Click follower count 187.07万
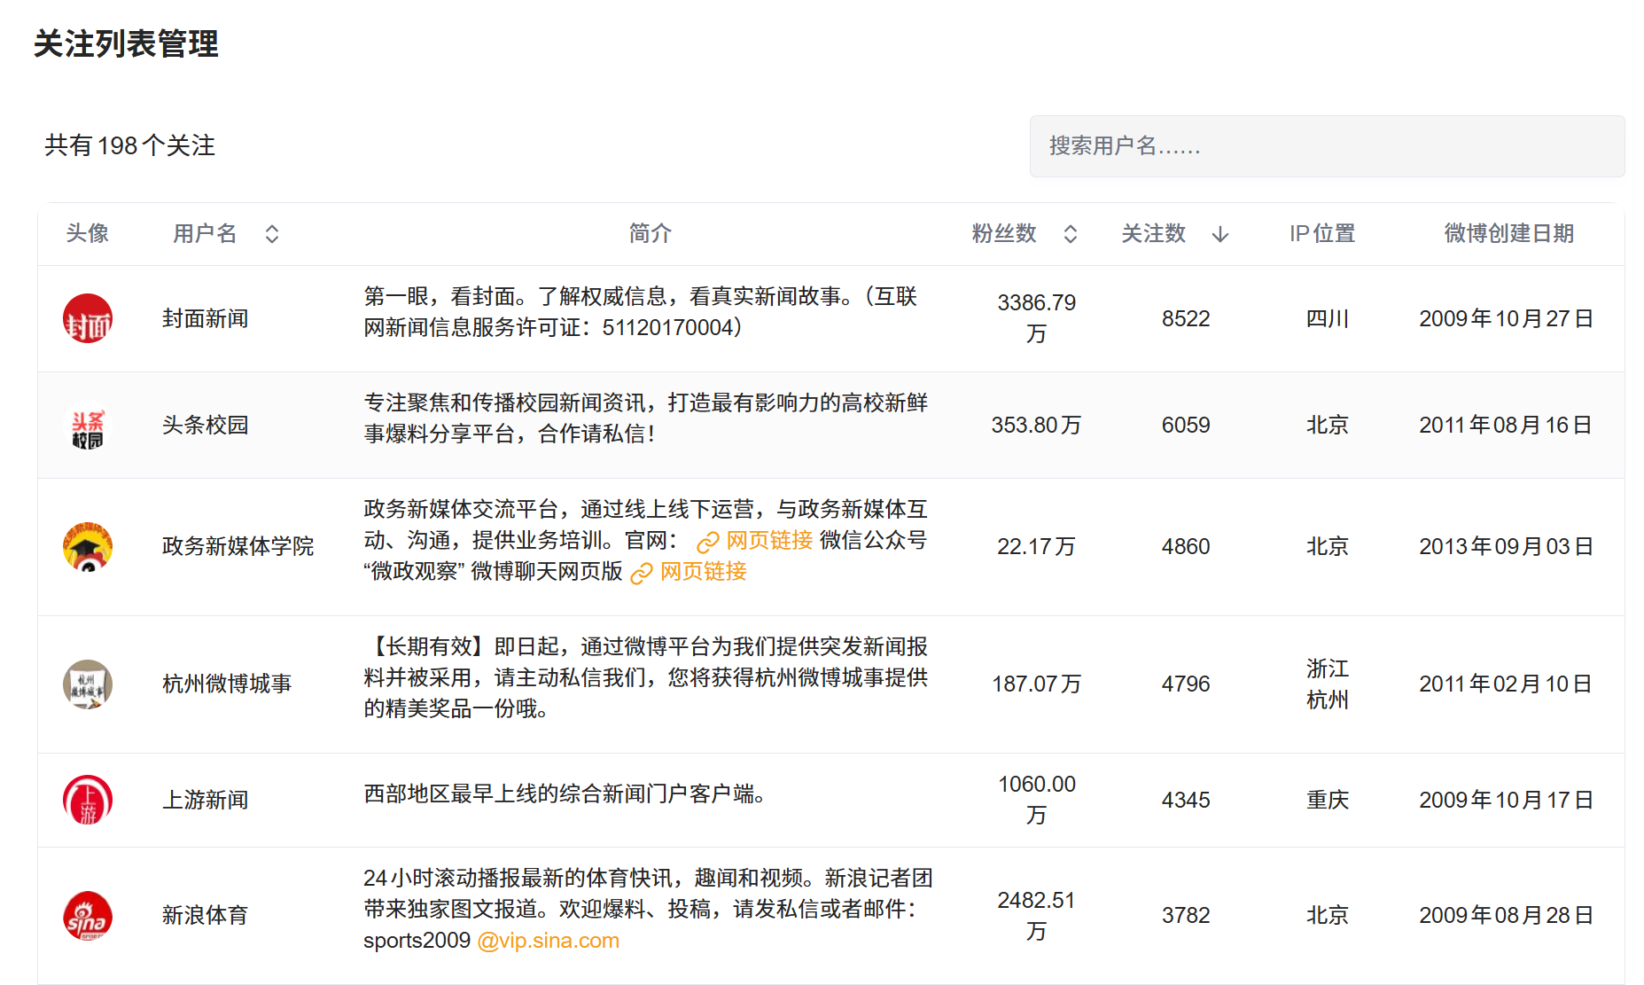Screen dimensions: 1644x985 (x=1037, y=684)
